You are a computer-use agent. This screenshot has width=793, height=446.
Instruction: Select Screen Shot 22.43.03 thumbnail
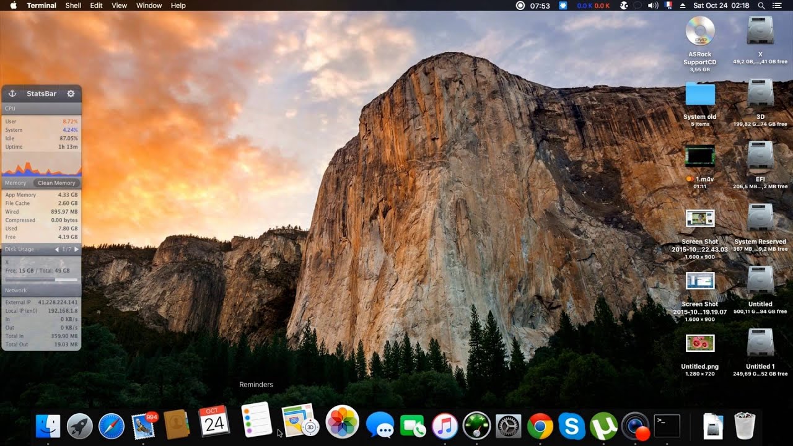coord(700,218)
